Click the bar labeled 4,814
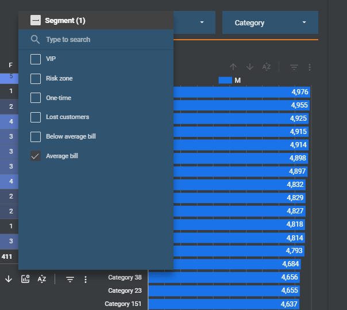This screenshot has height=310, width=347. click(x=239, y=238)
